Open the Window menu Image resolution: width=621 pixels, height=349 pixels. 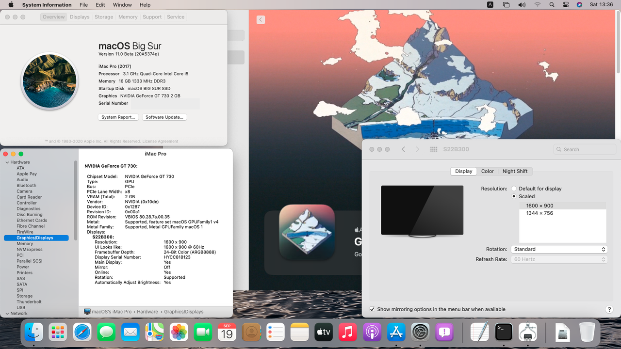(122, 5)
